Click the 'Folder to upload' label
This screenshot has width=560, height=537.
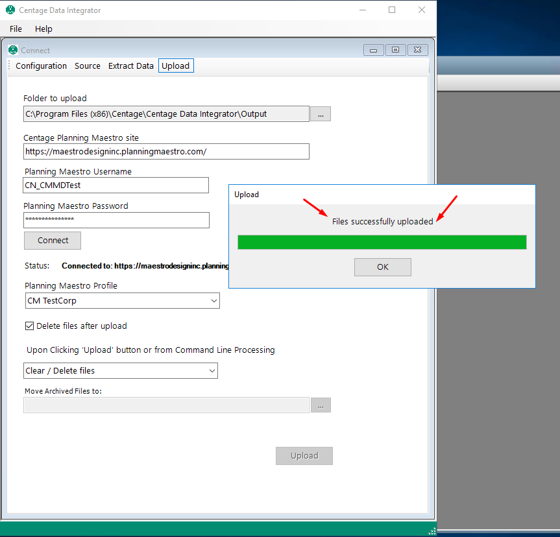(x=55, y=98)
